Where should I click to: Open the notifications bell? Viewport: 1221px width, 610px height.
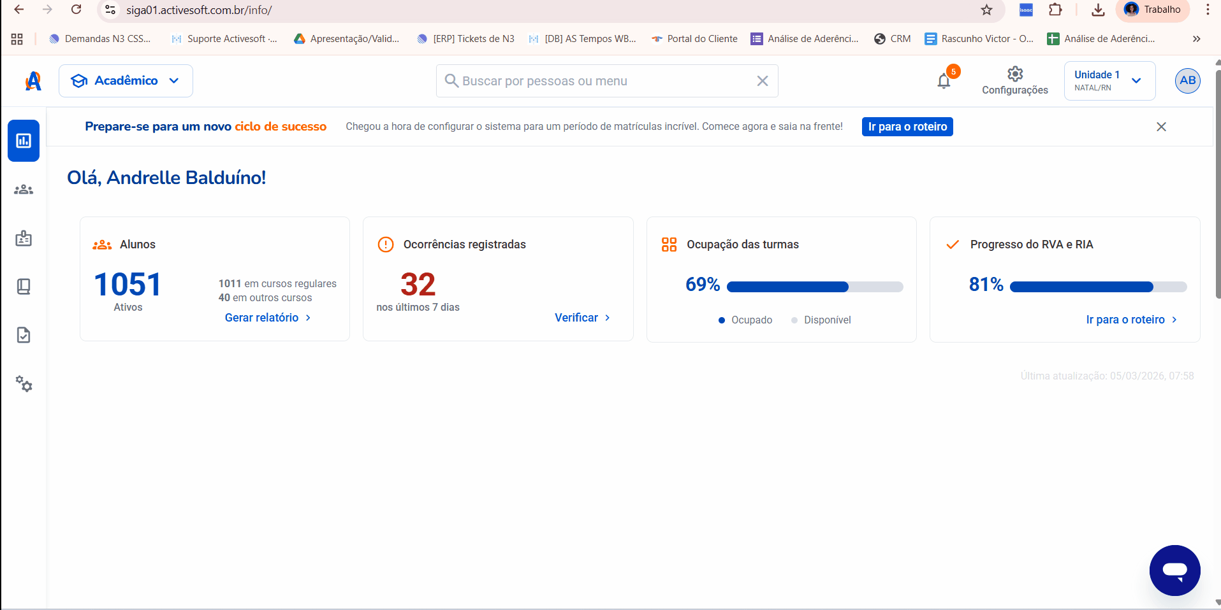[944, 81]
